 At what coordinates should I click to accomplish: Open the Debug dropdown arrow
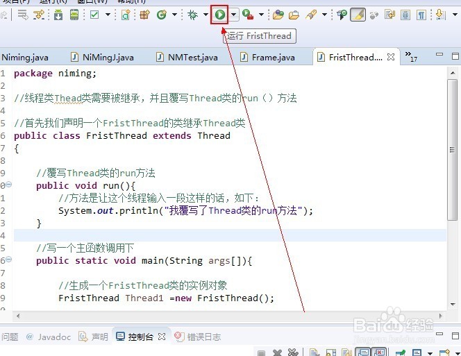[x=206, y=15]
